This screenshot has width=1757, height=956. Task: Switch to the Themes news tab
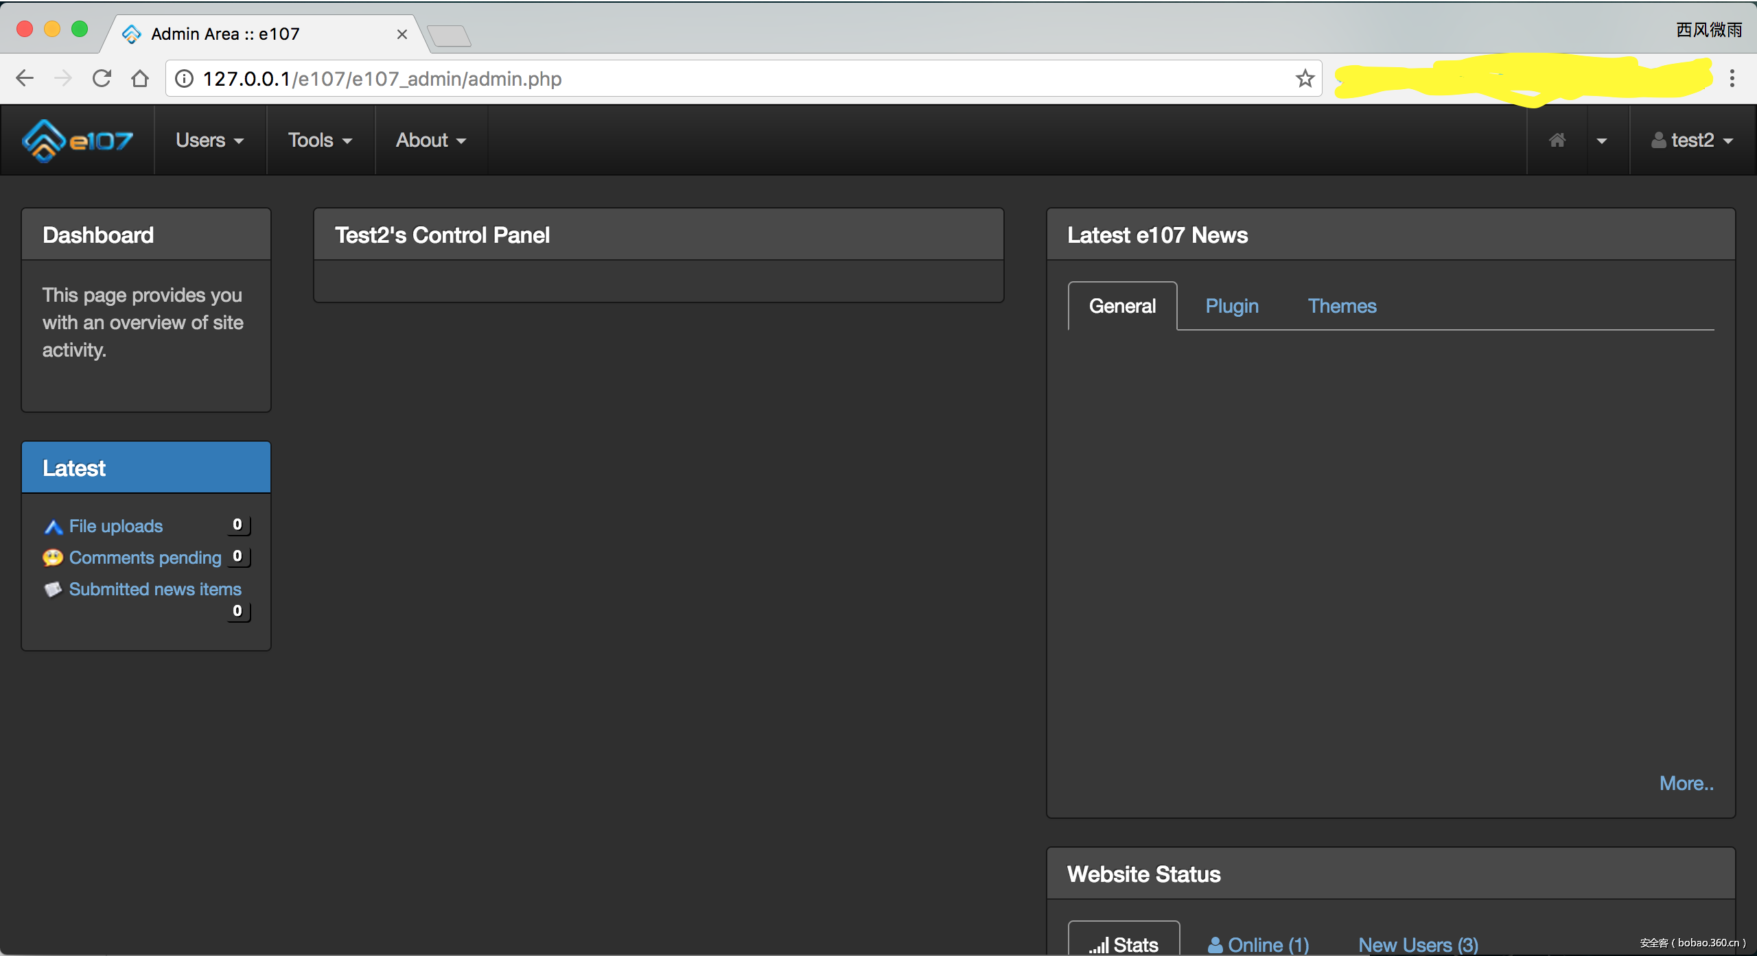[1342, 306]
